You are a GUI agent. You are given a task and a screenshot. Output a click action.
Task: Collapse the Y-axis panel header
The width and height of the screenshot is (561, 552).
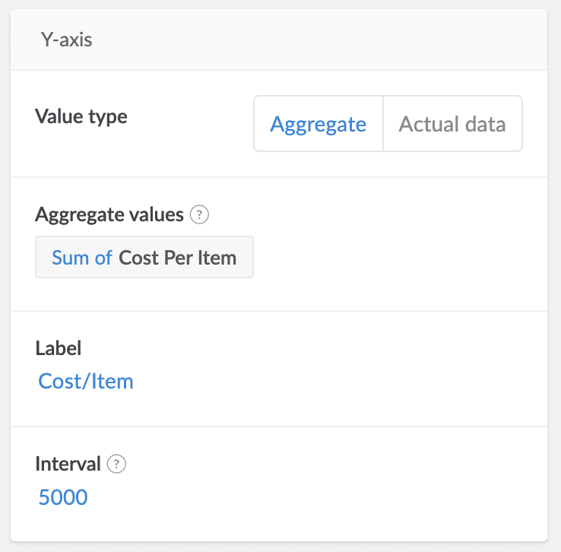(x=66, y=40)
